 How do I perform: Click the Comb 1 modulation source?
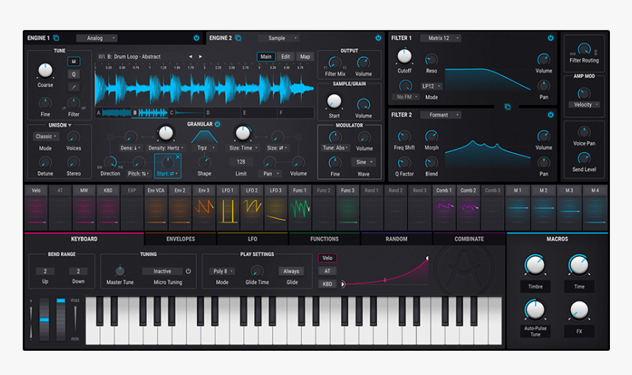[444, 208]
